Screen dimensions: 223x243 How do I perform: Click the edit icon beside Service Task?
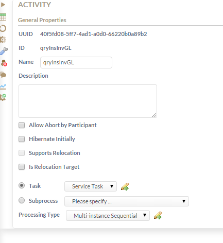click(x=125, y=186)
